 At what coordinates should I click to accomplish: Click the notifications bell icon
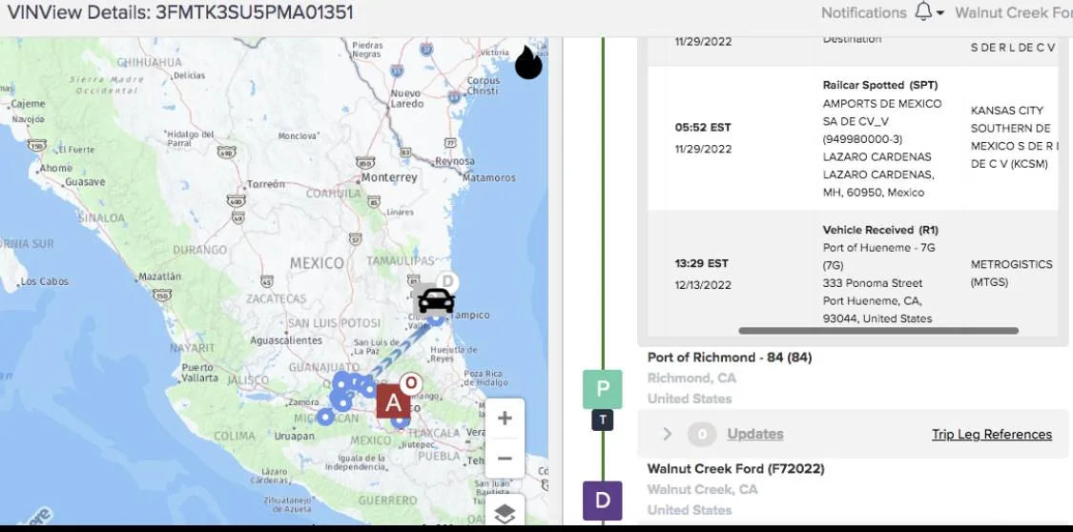923,11
